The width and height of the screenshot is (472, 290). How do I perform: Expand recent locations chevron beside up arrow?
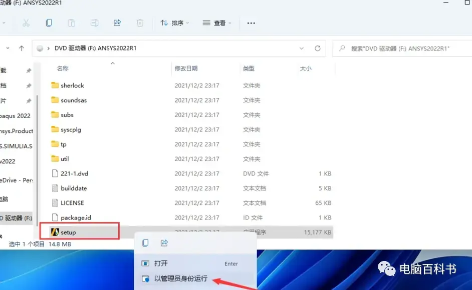click(8, 48)
